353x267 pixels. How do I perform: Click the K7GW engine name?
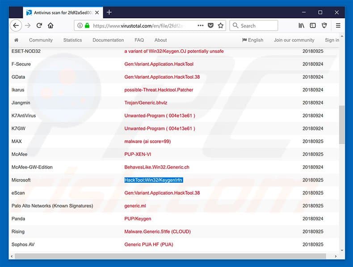18,129
